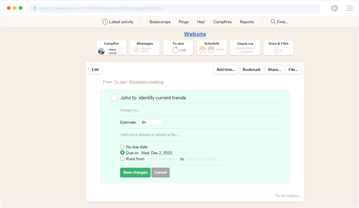Click the hamburger menu in the top bar

coord(349,8)
